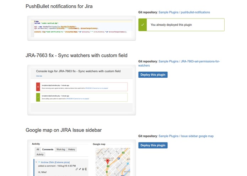Click the 'JRA-7663 fix - Sync watchers' heading
The image size is (247, 176).
pyautogui.click(x=76, y=56)
